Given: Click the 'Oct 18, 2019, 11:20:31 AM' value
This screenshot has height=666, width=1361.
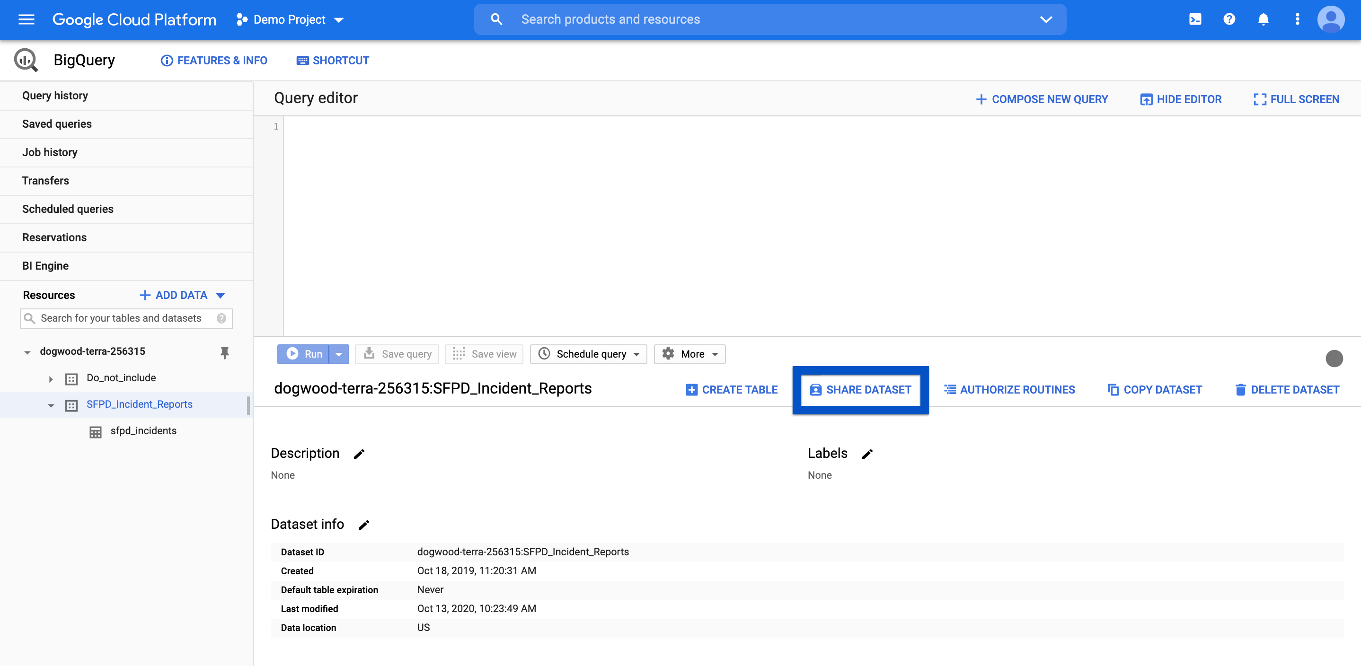Looking at the screenshot, I should [477, 571].
